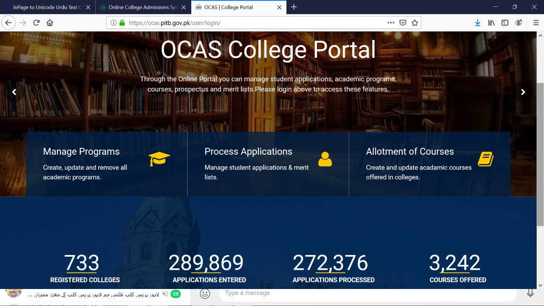This screenshot has width=544, height=306.
Task: Click the vertical page scrollbar thumb
Action: [540, 154]
